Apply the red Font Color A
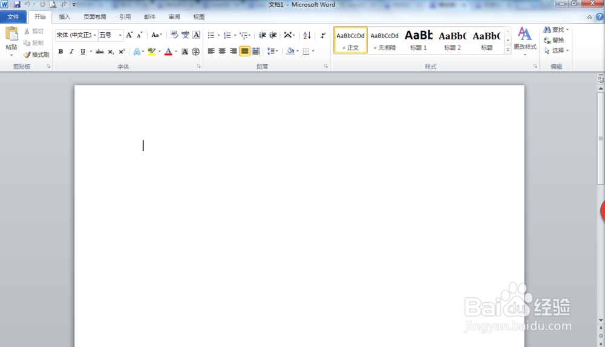Screen dimensions: 605x347 point(168,51)
